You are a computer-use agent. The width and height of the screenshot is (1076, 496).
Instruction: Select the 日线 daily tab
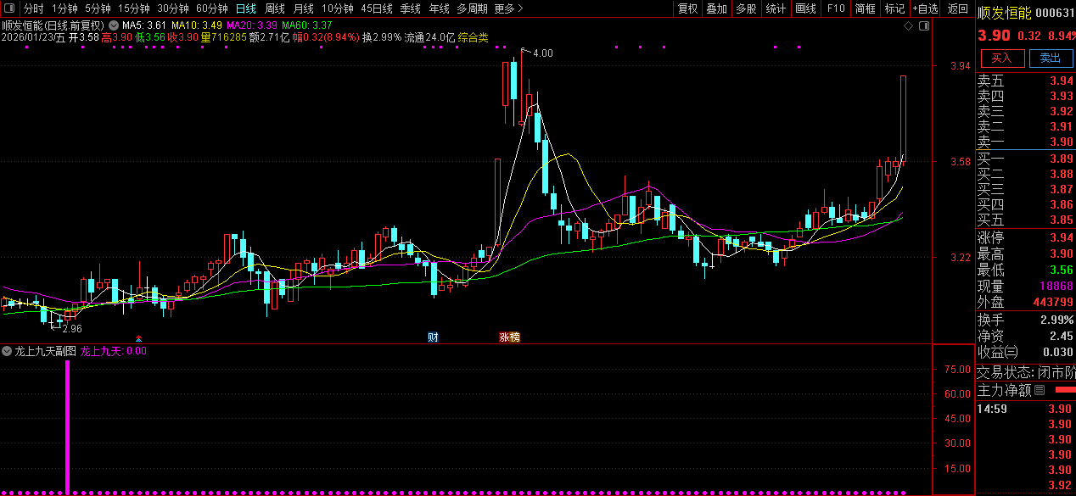point(245,8)
